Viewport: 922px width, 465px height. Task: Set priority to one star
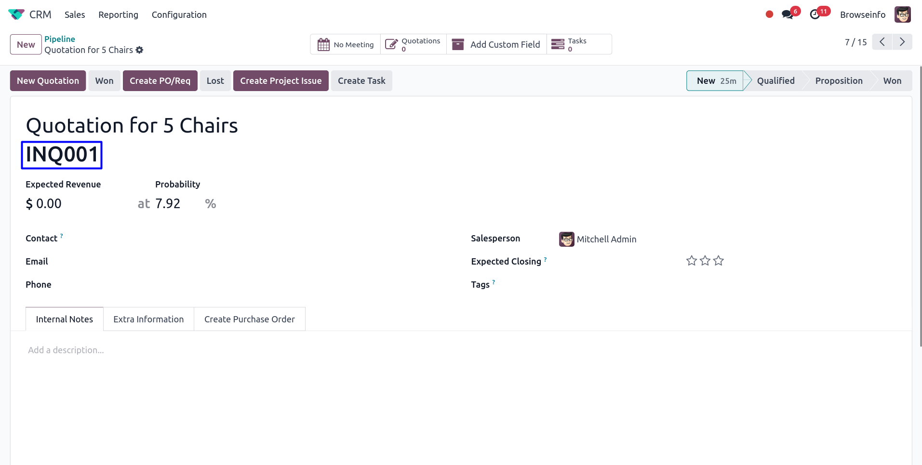692,261
